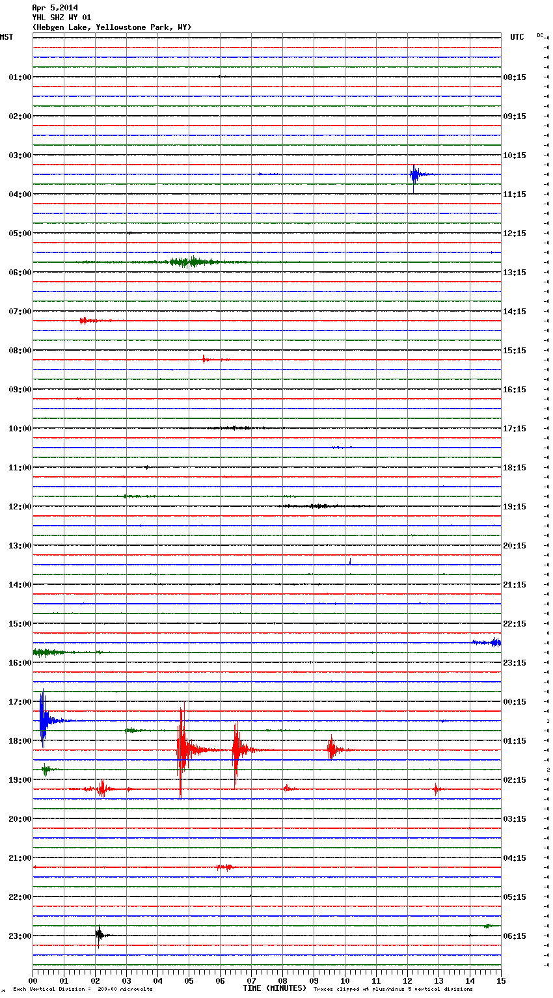The image size is (553, 998).
Task: Click the 17:15 UTC time label
Action: click(x=515, y=429)
